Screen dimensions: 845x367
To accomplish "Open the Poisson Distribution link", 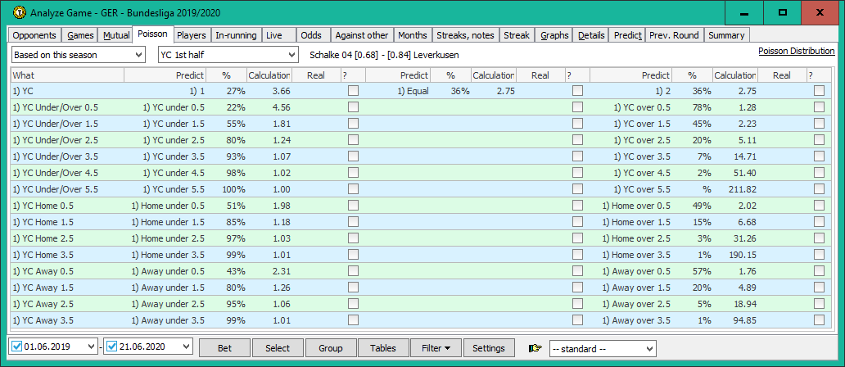I will (796, 51).
